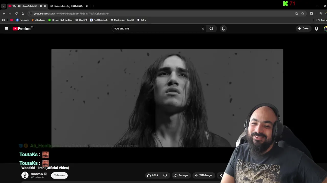Switch to 3asbet-drake.jpg tab
Viewport: 327px width, 183px height.
tap(68, 6)
